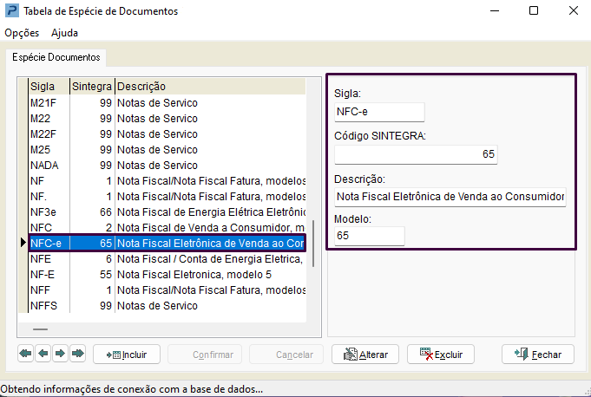Click the Sigla input field
This screenshot has height=397, width=591.
[379, 112]
